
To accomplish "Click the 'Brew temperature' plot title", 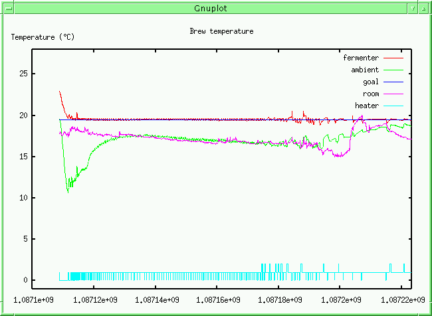I will click(x=221, y=31).
